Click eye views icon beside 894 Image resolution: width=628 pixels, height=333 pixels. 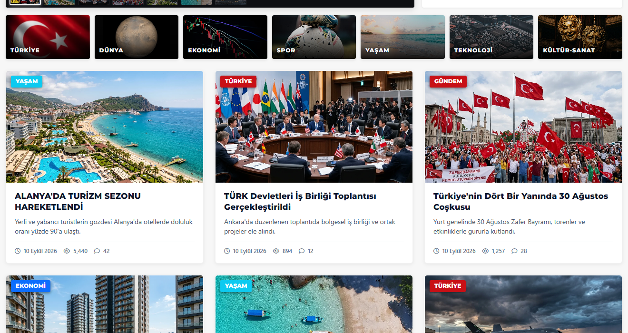pos(276,251)
